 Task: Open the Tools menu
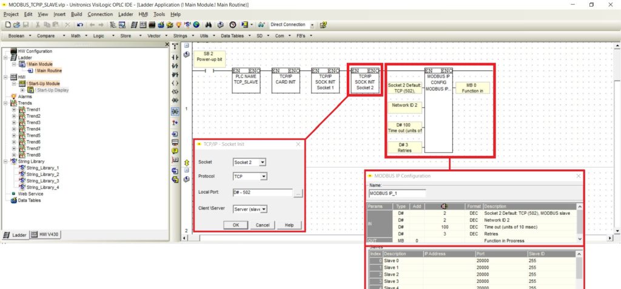click(159, 15)
